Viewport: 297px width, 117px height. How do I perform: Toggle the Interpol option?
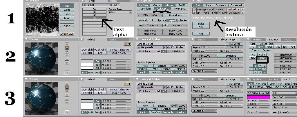coord(169,5)
